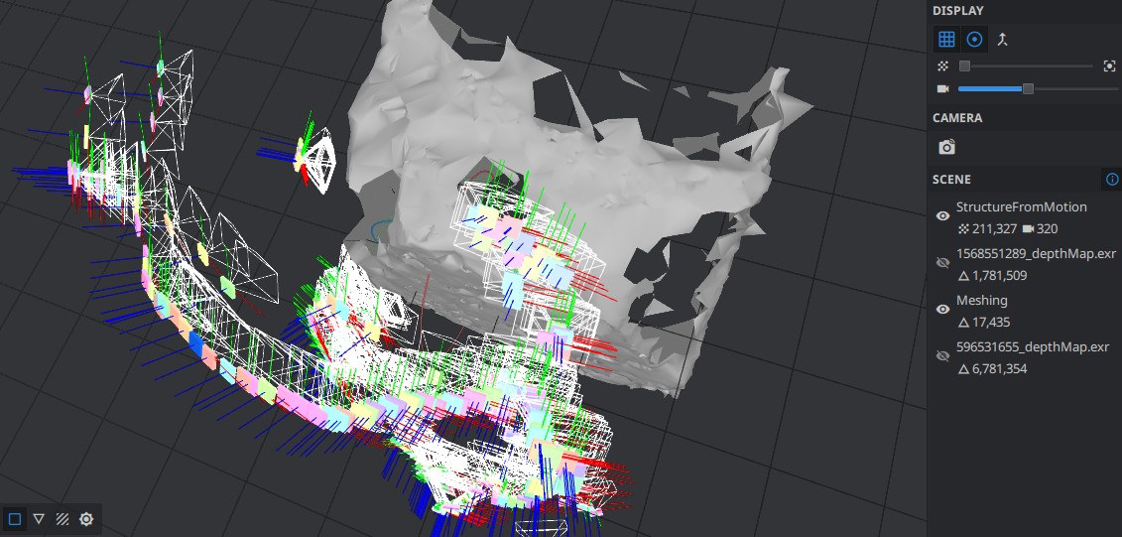The height and width of the screenshot is (537, 1122).
Task: Hide the Meshing item
Action: (943, 310)
